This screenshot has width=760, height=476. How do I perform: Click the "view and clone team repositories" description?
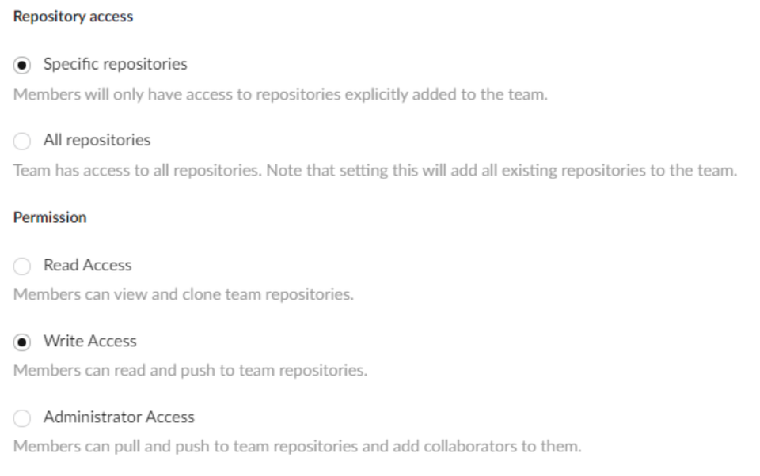(183, 295)
